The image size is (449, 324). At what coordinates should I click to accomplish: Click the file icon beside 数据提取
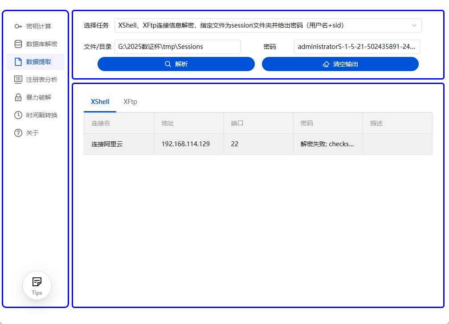point(18,62)
